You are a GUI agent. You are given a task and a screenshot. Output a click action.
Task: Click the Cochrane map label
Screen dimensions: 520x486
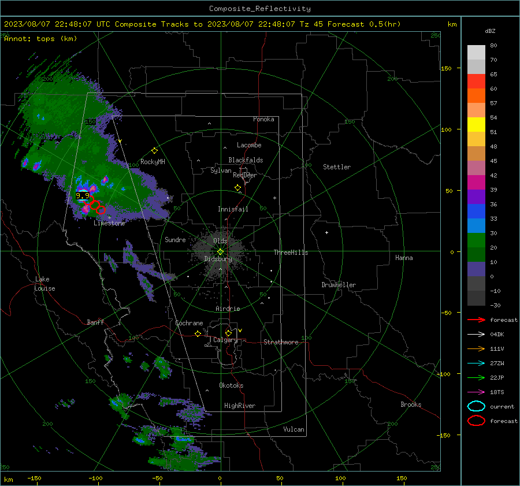(189, 323)
